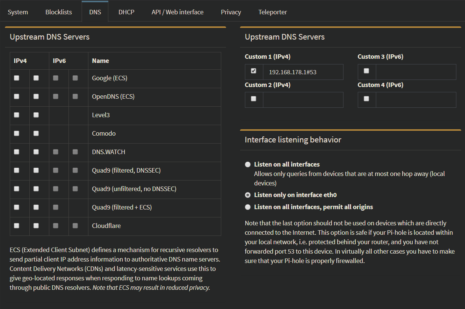The image size is (465, 309).
Task: Tick second IPv6 checkbox for Google (ECS)
Action: click(x=75, y=78)
